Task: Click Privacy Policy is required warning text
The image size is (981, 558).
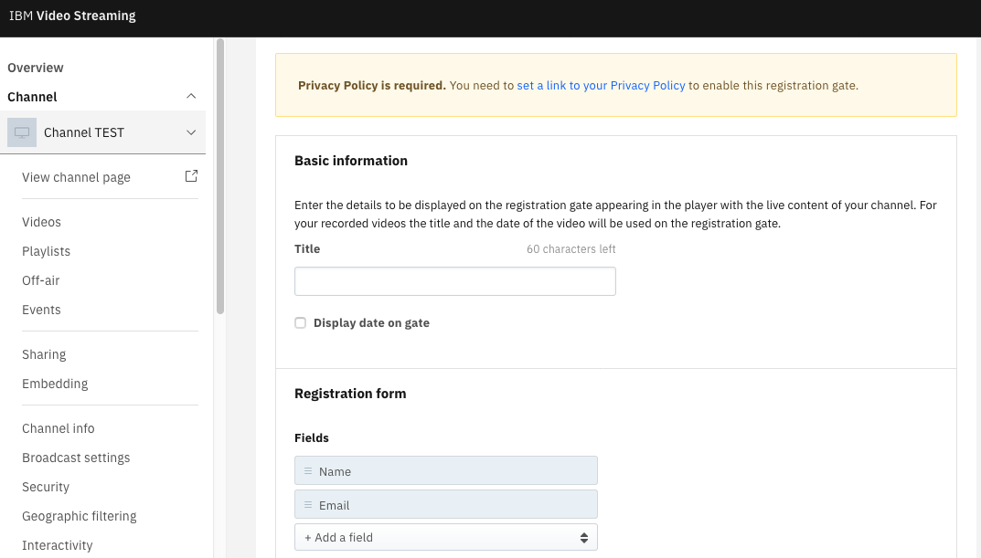Action: 371,86
